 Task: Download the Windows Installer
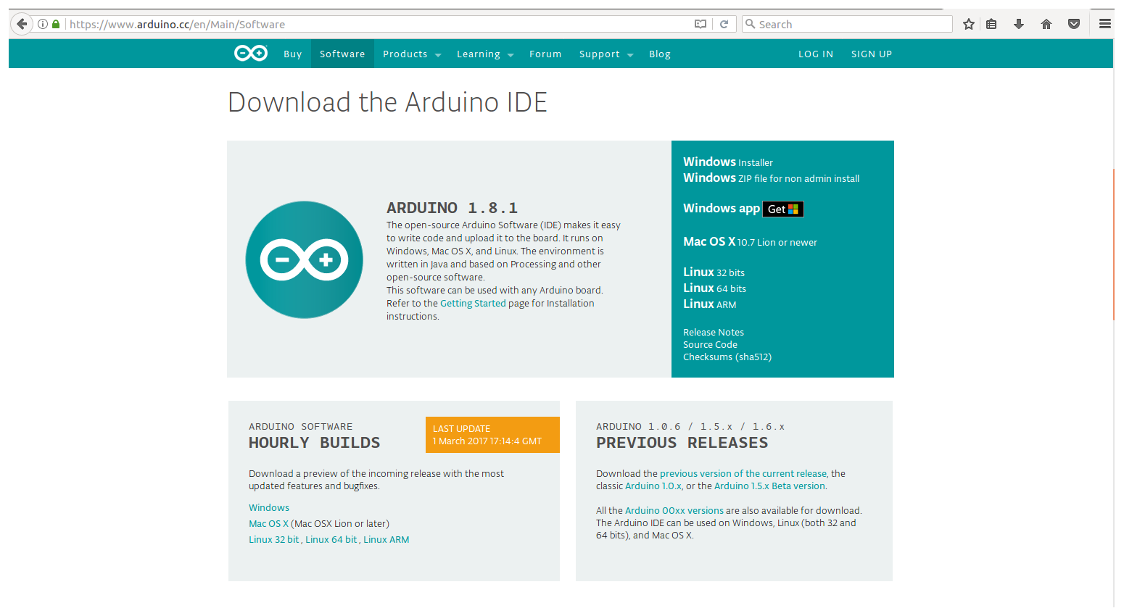tap(728, 162)
